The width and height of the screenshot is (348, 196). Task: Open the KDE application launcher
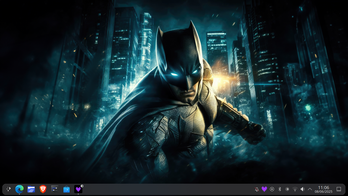pyautogui.click(x=9, y=189)
